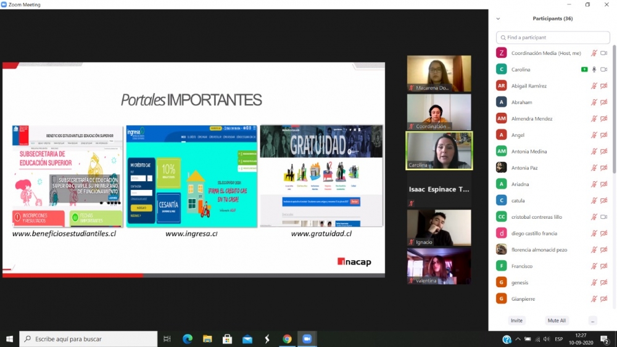Click the Zoom shield icon in title bar

click(5, 4)
